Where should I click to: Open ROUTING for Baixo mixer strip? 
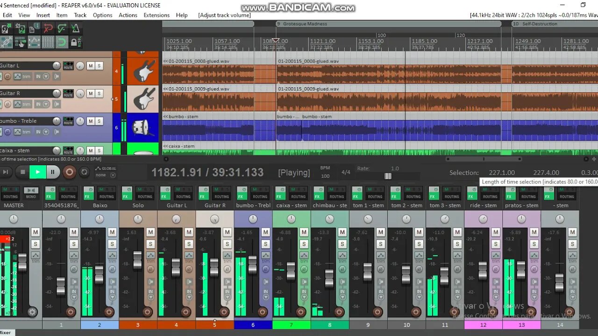tap(107, 193)
